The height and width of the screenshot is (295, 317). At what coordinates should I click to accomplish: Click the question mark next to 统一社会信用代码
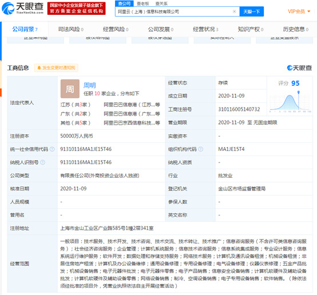click(x=52, y=149)
